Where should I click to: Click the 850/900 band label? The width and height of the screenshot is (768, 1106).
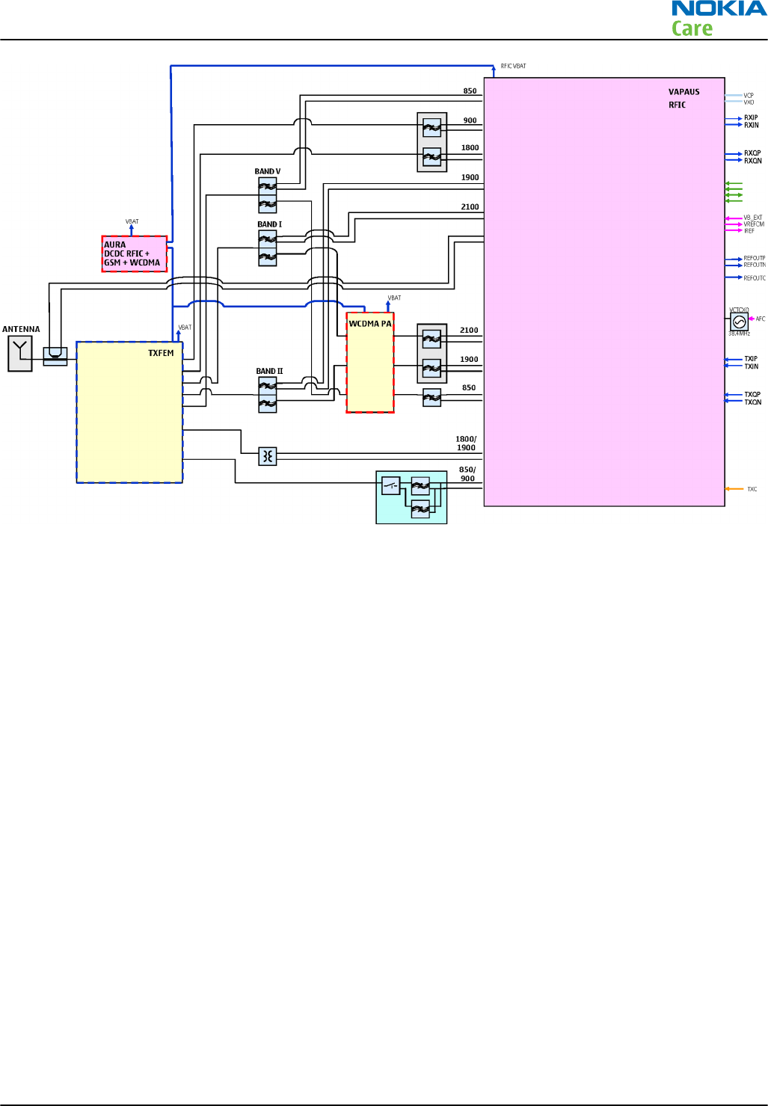(x=467, y=474)
